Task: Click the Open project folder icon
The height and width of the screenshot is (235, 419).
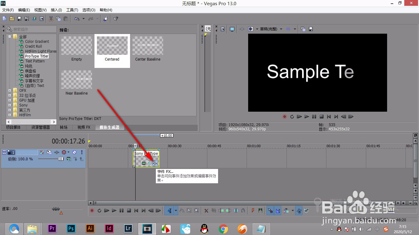Action: [x=12, y=19]
